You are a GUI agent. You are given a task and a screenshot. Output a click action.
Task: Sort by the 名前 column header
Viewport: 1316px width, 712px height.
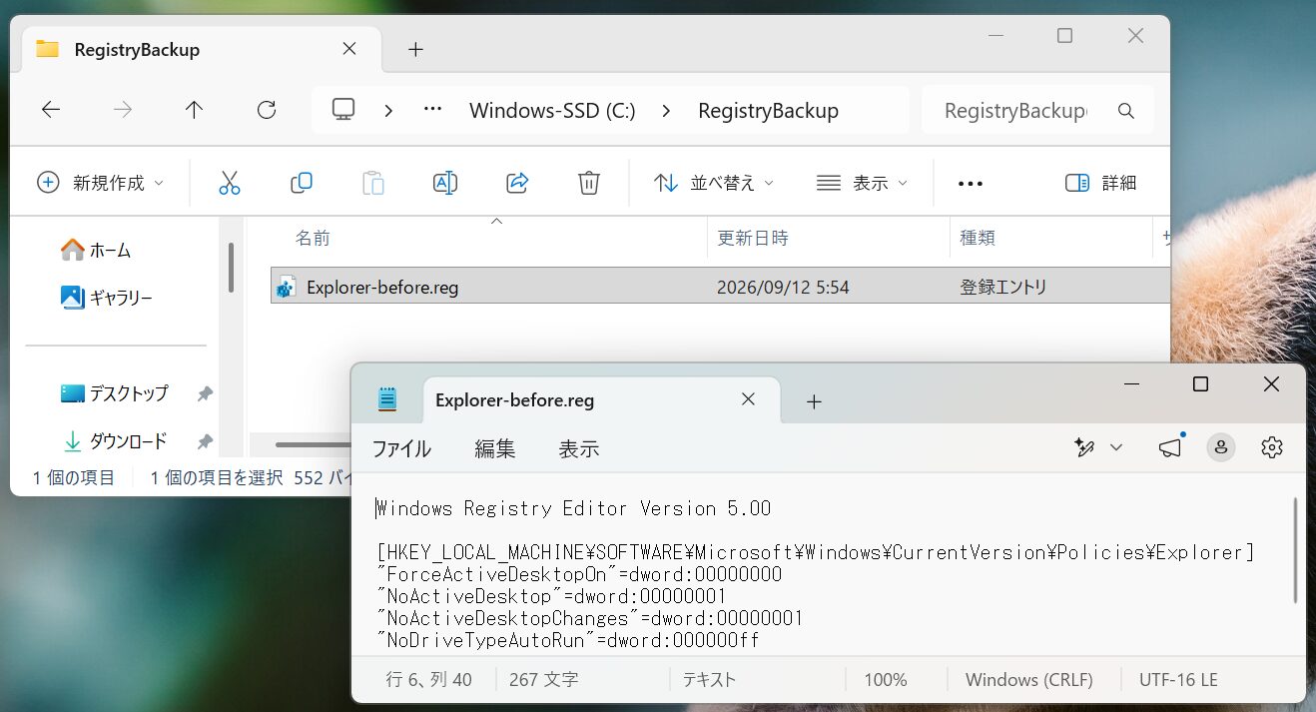coord(313,238)
